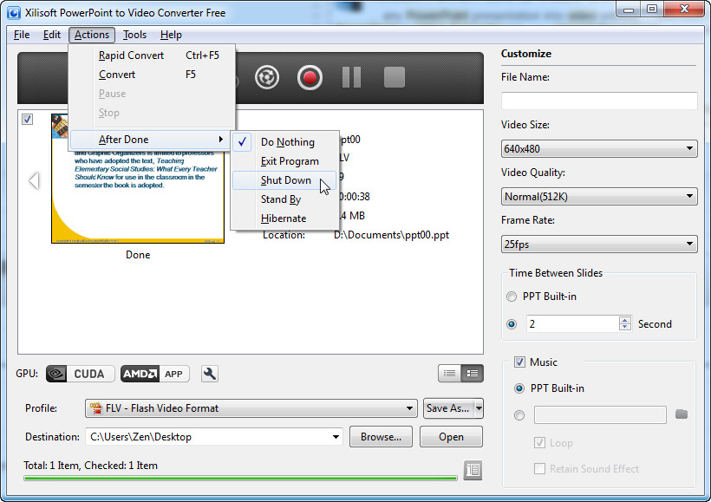
Task: Uncheck the ppt00 file item checkbox
Action: (27, 120)
